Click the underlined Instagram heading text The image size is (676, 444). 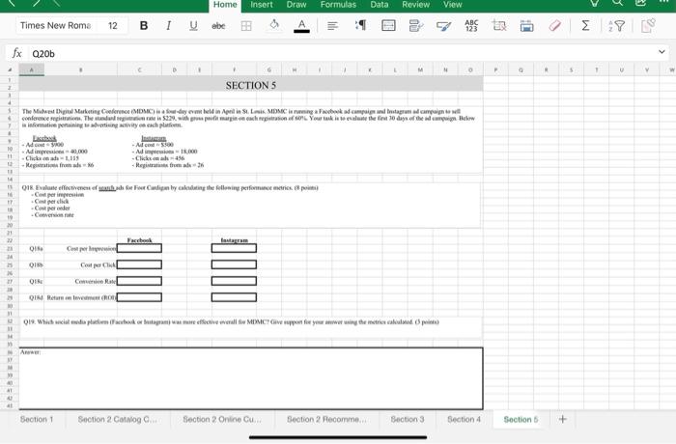tap(154, 138)
